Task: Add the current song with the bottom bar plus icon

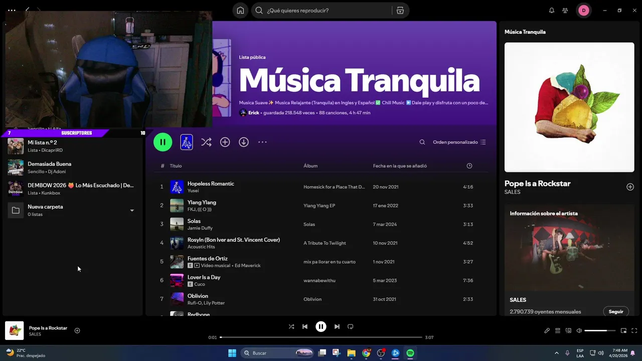Action: click(77, 330)
